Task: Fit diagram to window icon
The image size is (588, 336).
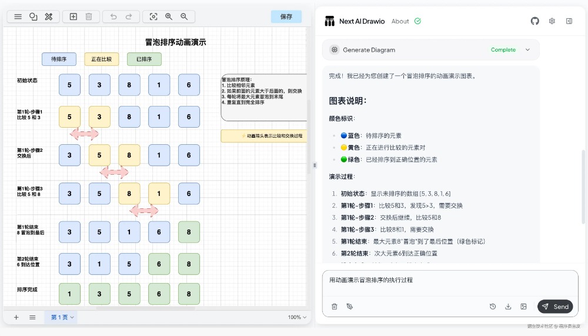Action: pyautogui.click(x=153, y=16)
